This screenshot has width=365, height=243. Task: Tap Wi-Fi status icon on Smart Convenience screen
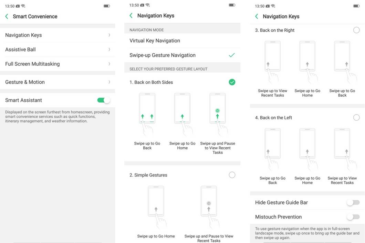click(23, 6)
